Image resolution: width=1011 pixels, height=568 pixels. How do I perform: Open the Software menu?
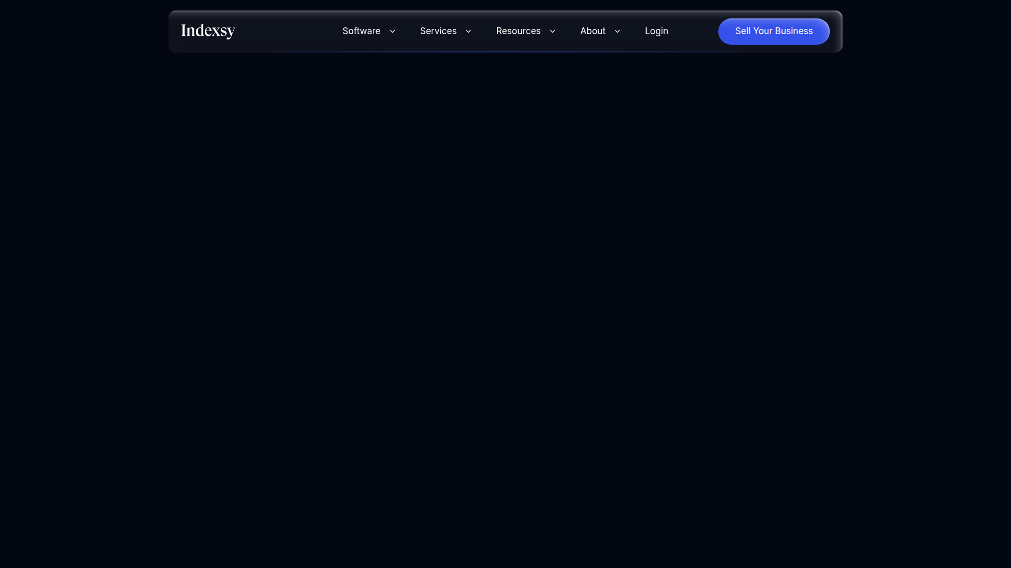pos(361,31)
